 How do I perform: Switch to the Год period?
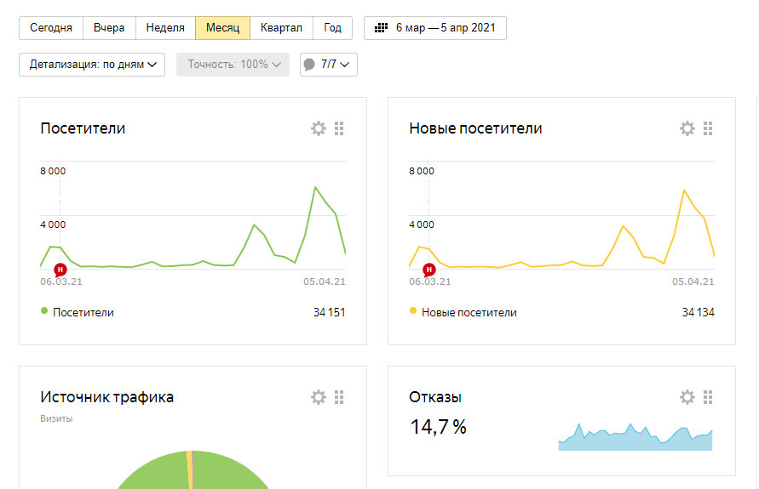pyautogui.click(x=332, y=28)
